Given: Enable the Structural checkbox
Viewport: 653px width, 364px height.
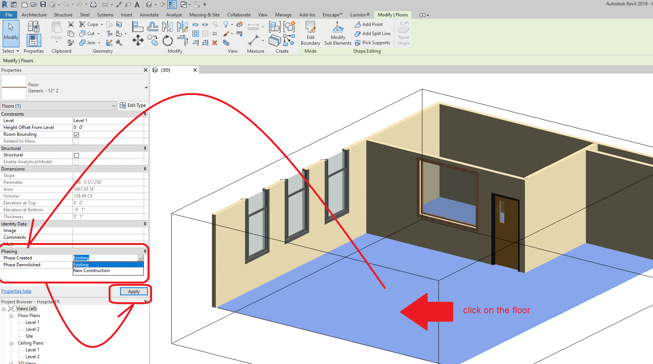Looking at the screenshot, I should coord(76,155).
